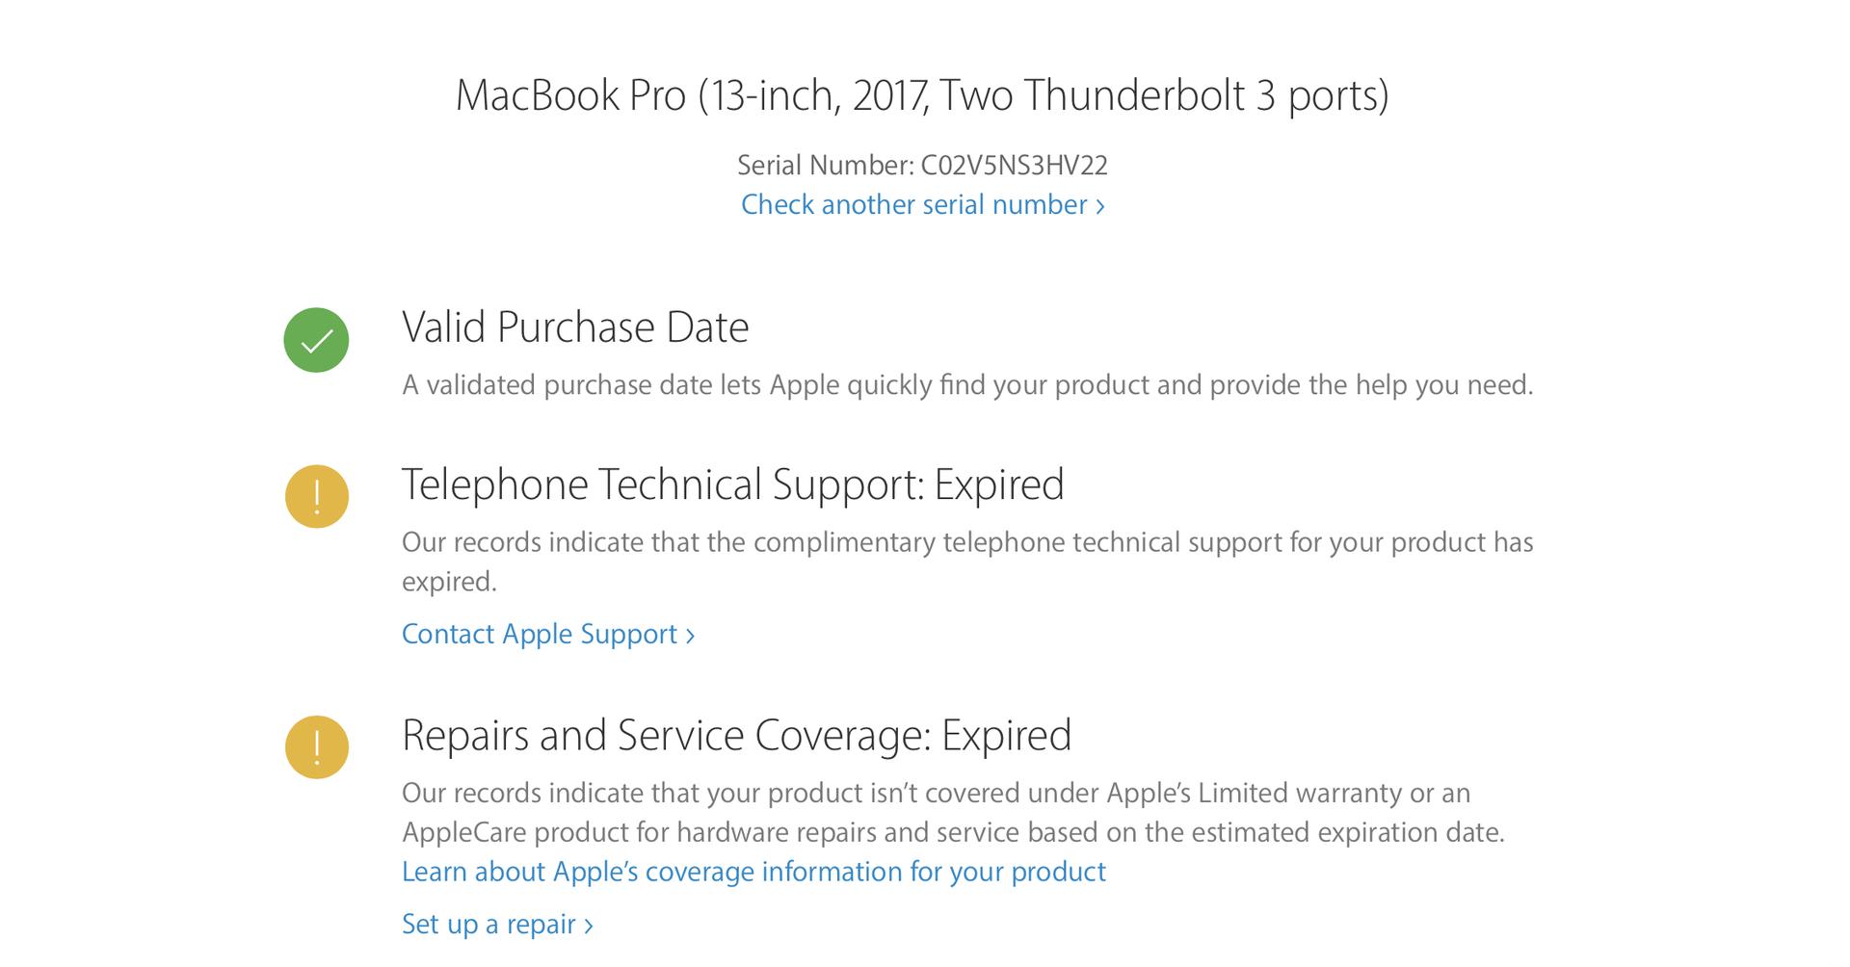Select the Valid Purchase Date heading
The image size is (1850, 967).
[575, 327]
